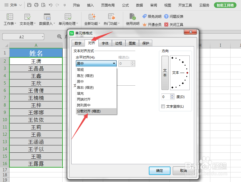Viewport: 241px width, 182px height.
Task: Confirm with the 确定 button
Action: click(159, 170)
